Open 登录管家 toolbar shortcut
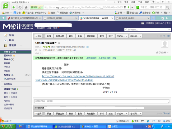This screenshot has height=129, width=172. click(145, 13)
